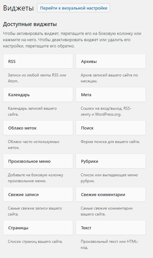Viewport: 153px width, 258px height.
Task: Select the Поиск widget
Action: (x=111, y=128)
